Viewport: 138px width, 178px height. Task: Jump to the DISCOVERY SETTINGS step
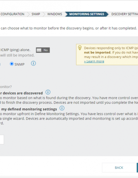pos(125,14)
